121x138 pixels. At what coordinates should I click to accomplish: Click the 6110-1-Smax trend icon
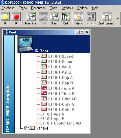point(44,61)
